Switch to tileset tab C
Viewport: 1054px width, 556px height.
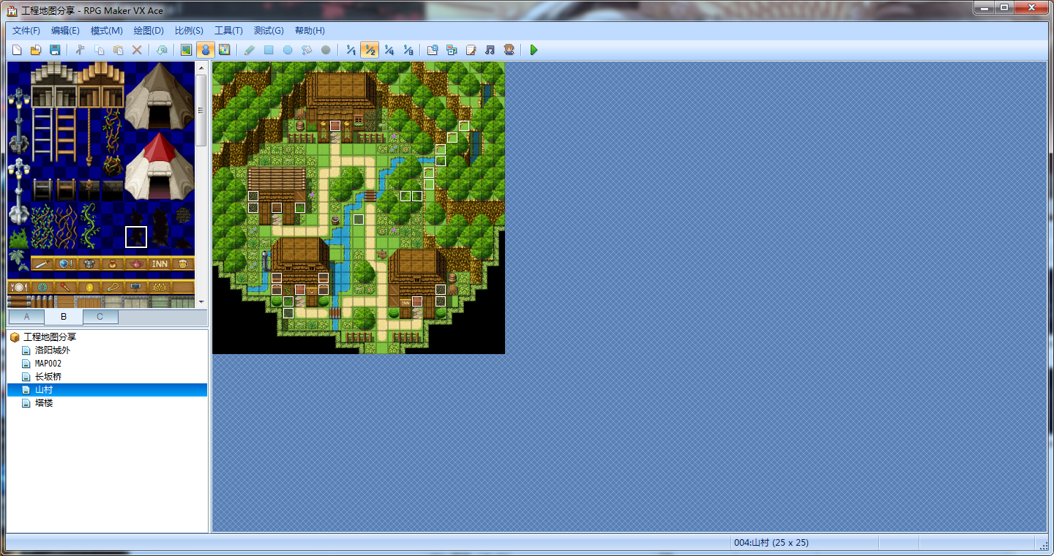point(100,317)
